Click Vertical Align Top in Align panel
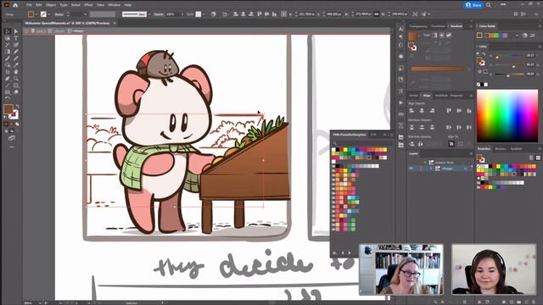 point(449,111)
